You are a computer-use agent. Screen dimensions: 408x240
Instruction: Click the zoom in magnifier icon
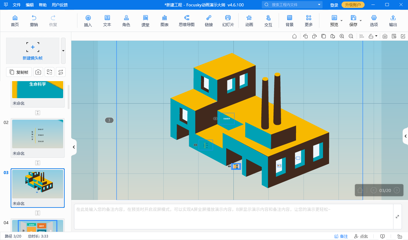coord(342,36)
